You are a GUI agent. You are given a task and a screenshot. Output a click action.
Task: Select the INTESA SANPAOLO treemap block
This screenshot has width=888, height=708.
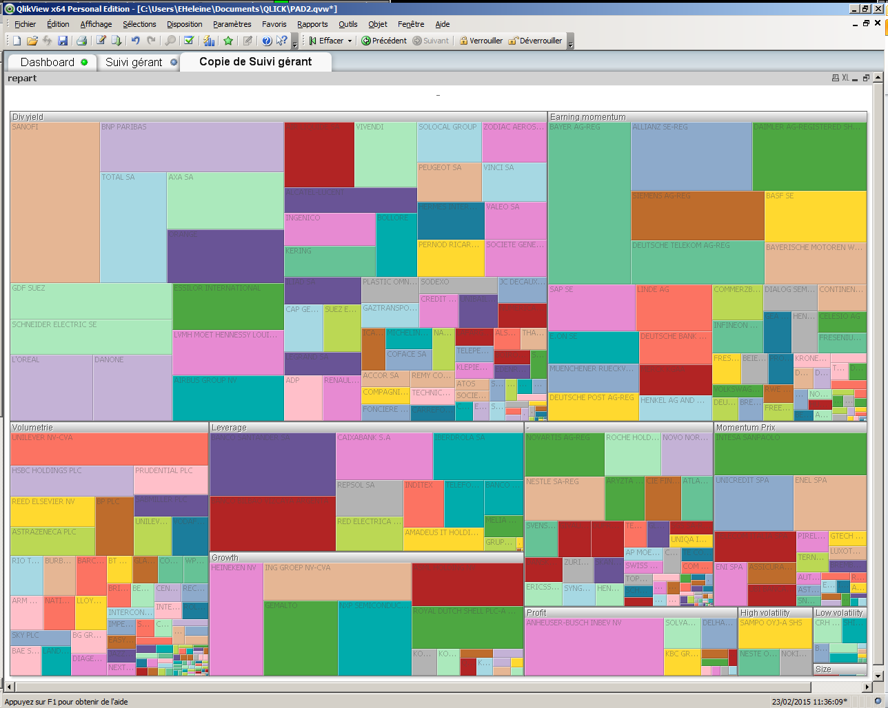click(790, 454)
